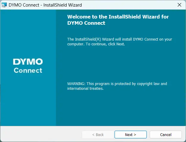186x142 pixels.
Task: Click the 'To continue, click Next' paragraph
Action: (x=120, y=42)
